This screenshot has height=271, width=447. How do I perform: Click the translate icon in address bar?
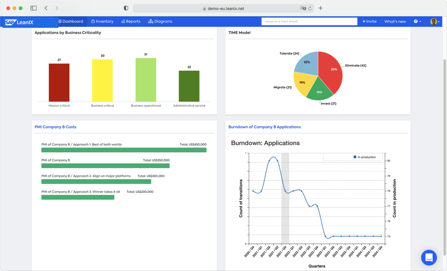pos(303,9)
